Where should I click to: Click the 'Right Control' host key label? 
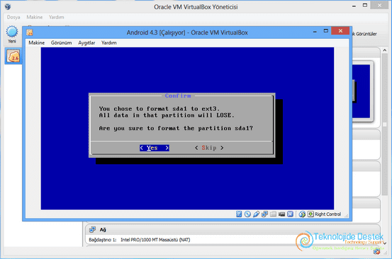327,214
